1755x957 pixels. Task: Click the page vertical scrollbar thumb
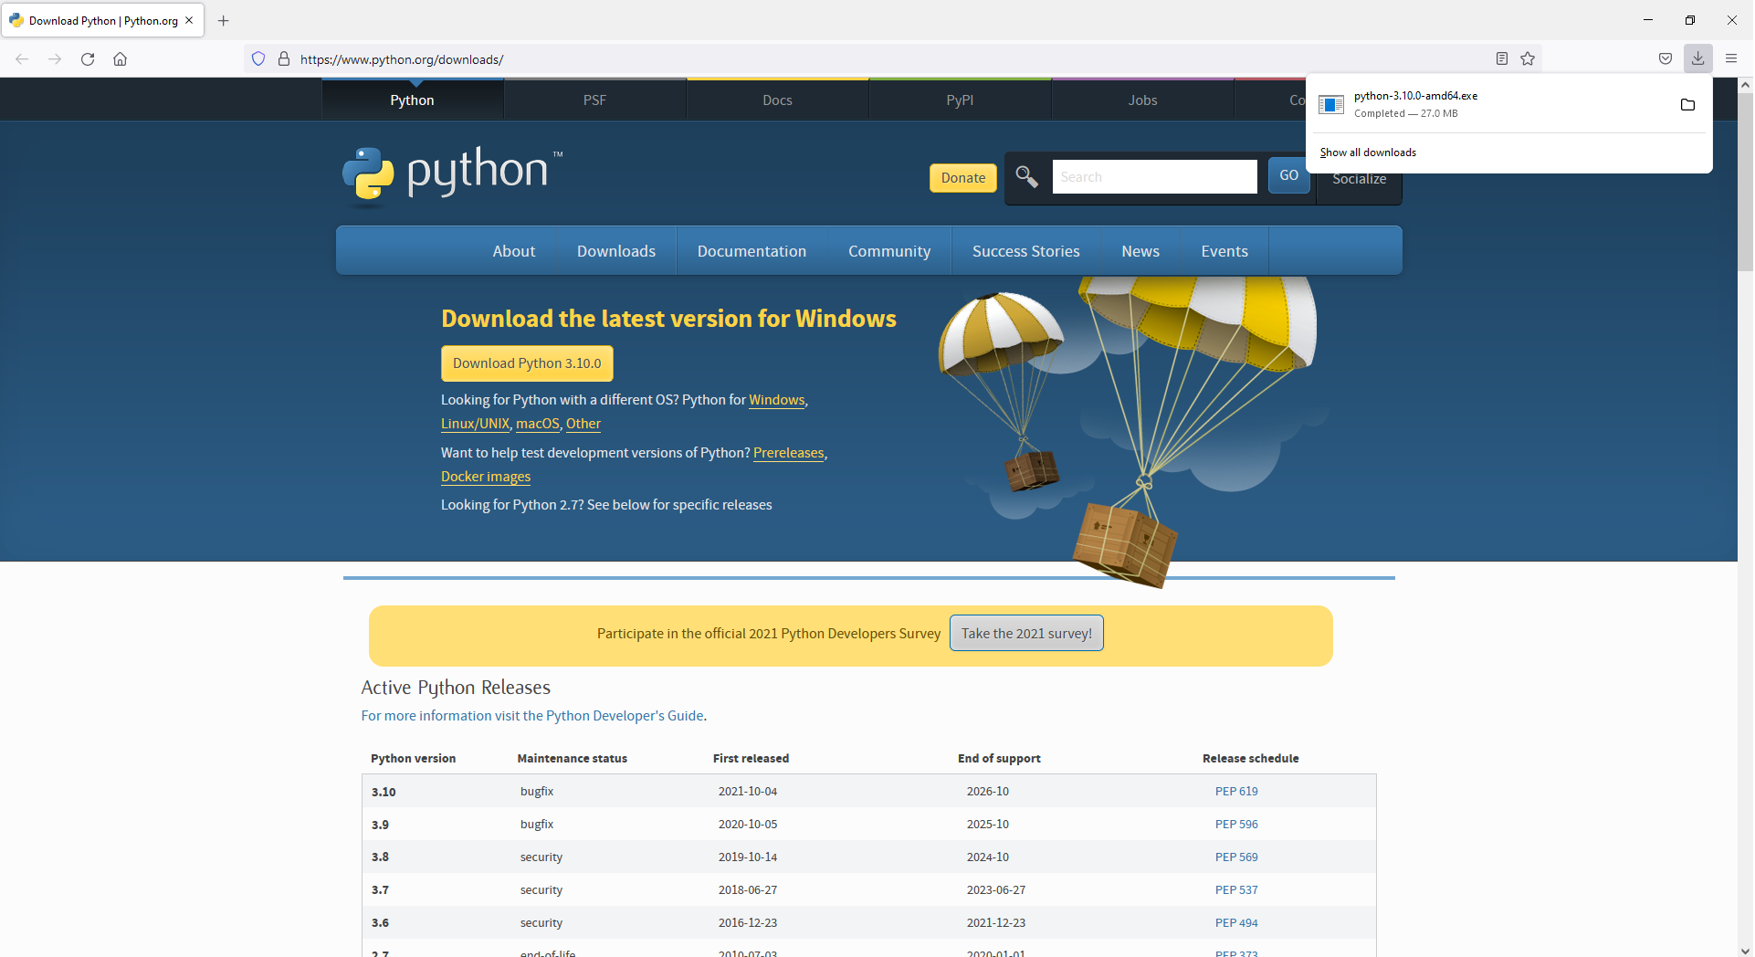click(1745, 180)
